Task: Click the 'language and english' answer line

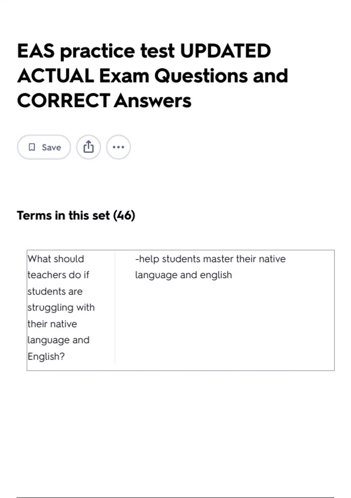Action: point(183,275)
